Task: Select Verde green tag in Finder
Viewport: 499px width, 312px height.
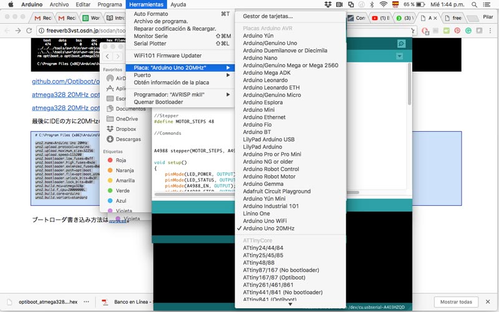Action: 119,191
